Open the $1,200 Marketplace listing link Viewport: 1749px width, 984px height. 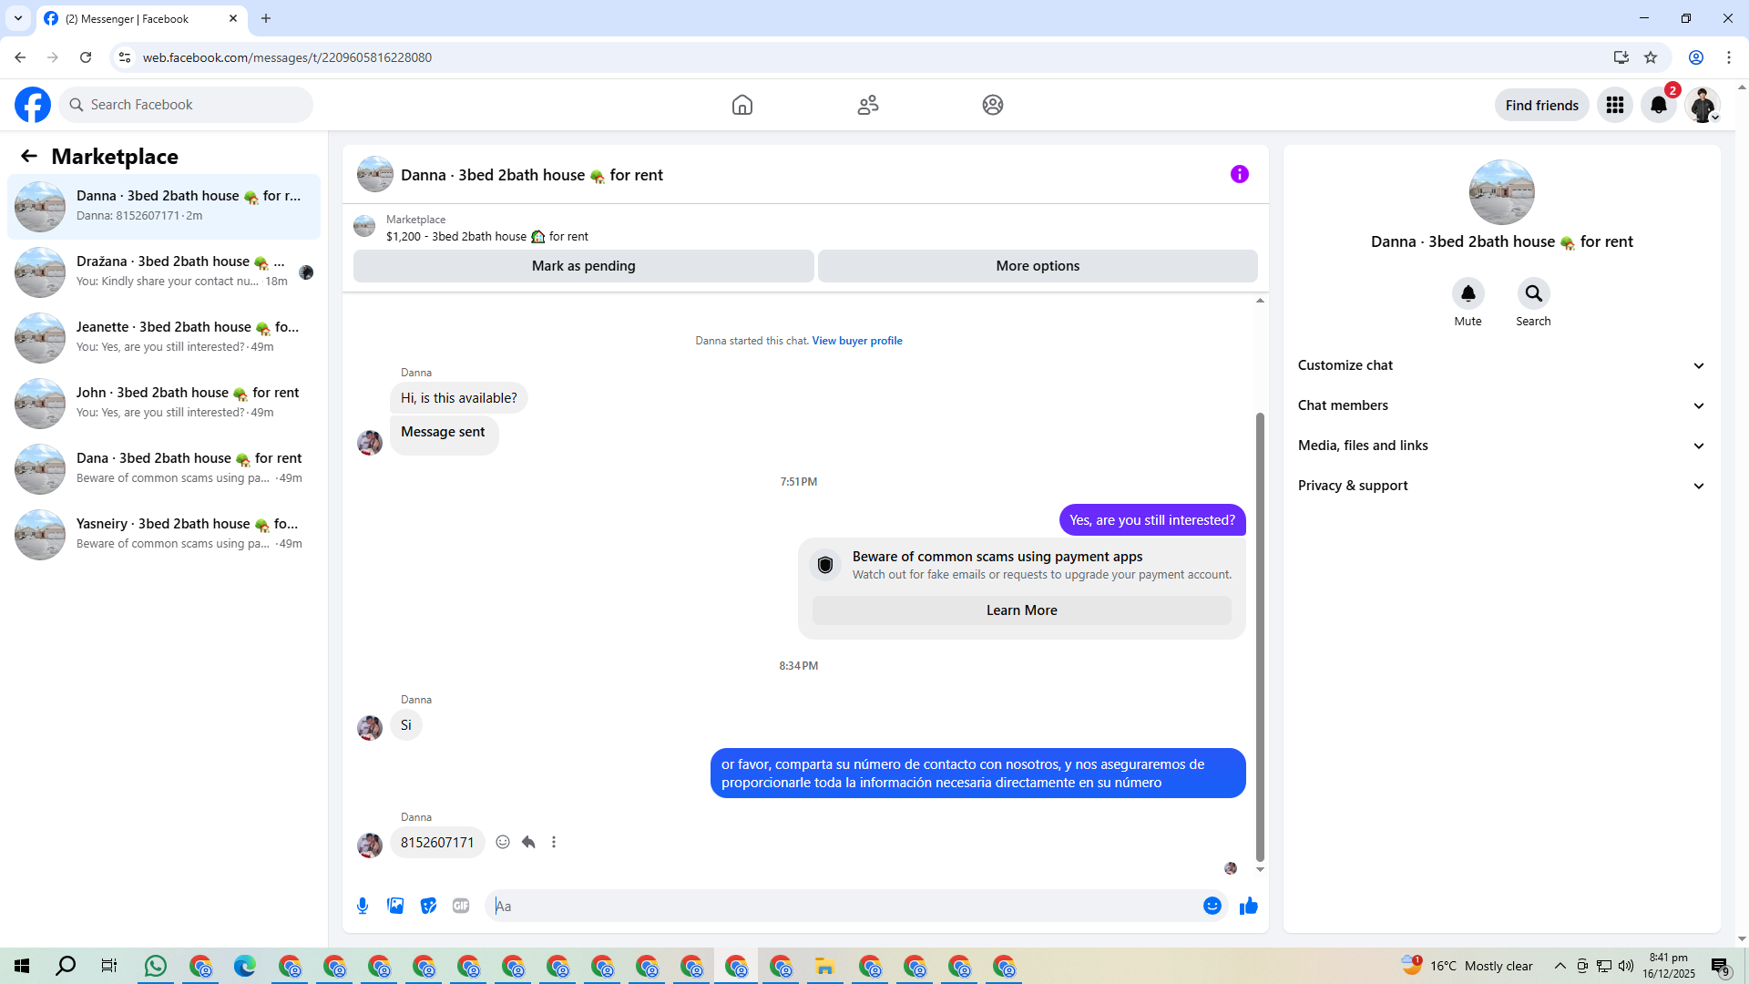click(487, 236)
